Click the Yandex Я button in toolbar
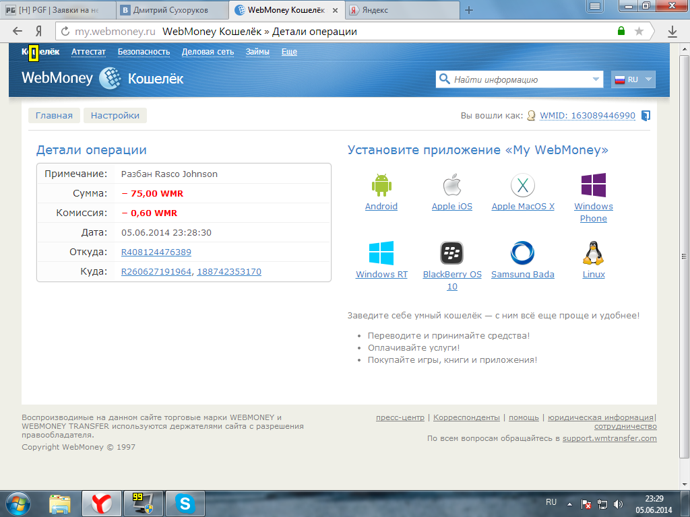The width and height of the screenshot is (690, 517). coord(38,31)
